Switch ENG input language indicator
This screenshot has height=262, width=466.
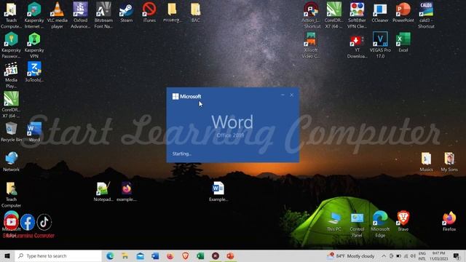click(422, 256)
